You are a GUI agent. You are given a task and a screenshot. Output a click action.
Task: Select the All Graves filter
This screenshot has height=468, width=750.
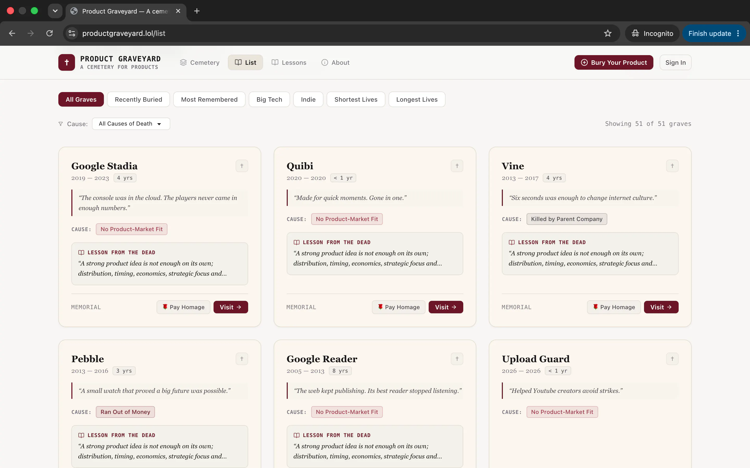(x=81, y=99)
